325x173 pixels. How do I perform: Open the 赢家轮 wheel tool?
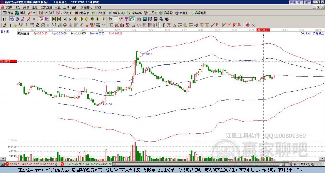tap(166, 13)
